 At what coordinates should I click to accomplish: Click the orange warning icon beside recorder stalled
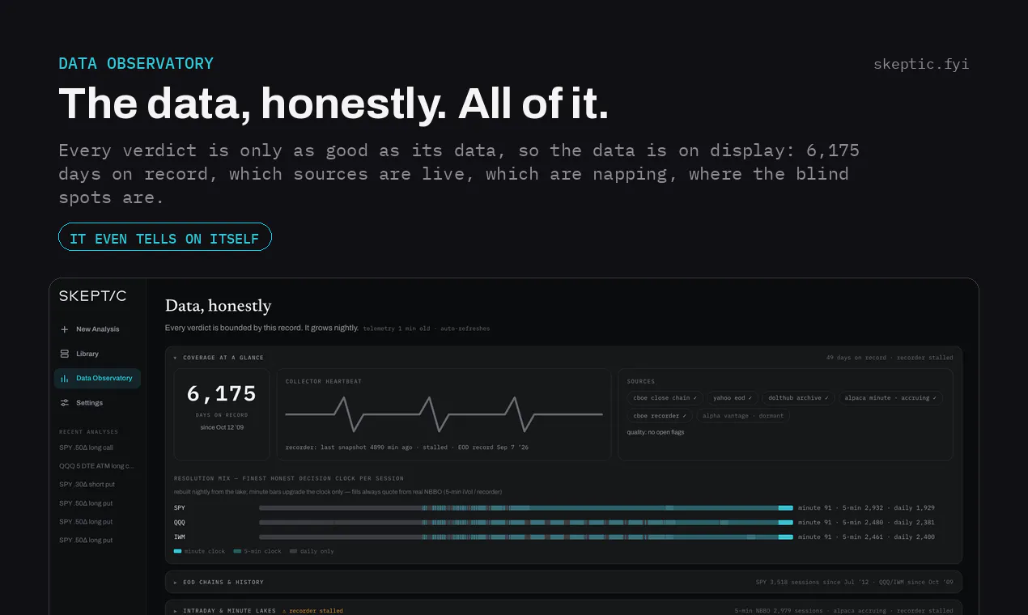click(x=285, y=611)
